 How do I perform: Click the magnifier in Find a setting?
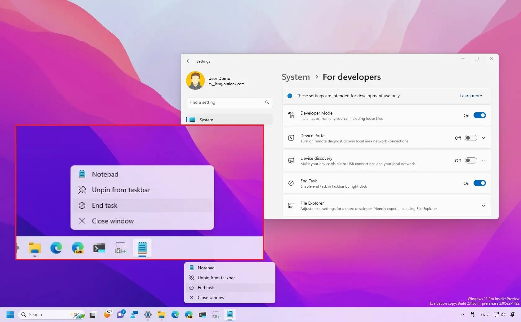(267, 102)
